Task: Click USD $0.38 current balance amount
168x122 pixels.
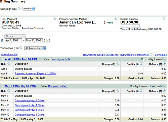Action: (x=129, y=22)
